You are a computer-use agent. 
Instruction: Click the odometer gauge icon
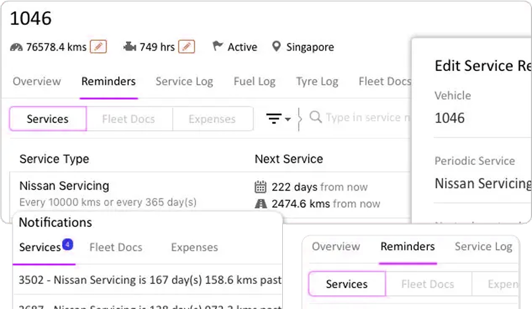click(x=16, y=47)
